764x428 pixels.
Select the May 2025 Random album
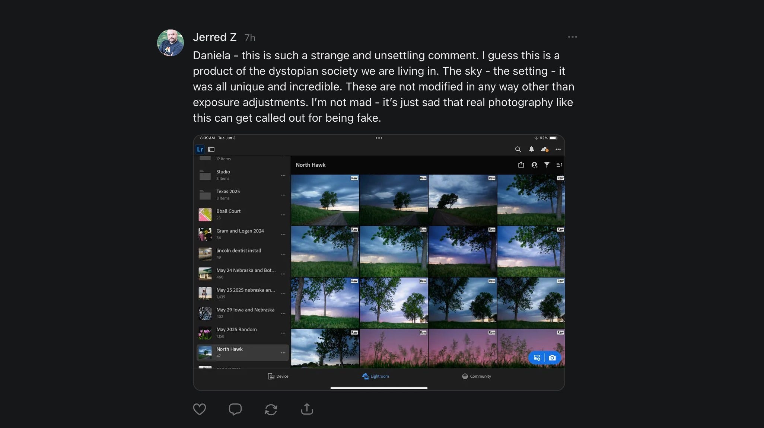(236, 333)
